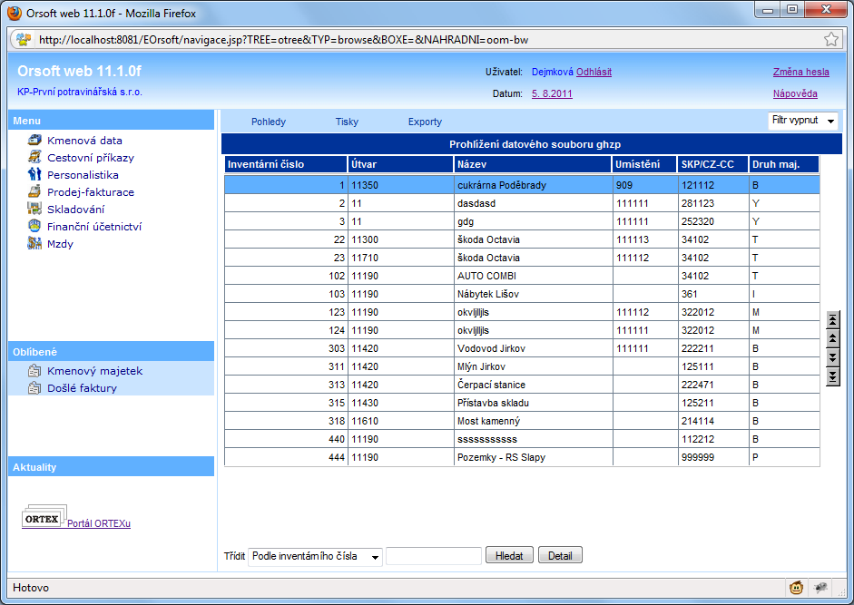This screenshot has height=605, width=854.
Task: Click the Odhlásit logout link
Action: (x=594, y=72)
